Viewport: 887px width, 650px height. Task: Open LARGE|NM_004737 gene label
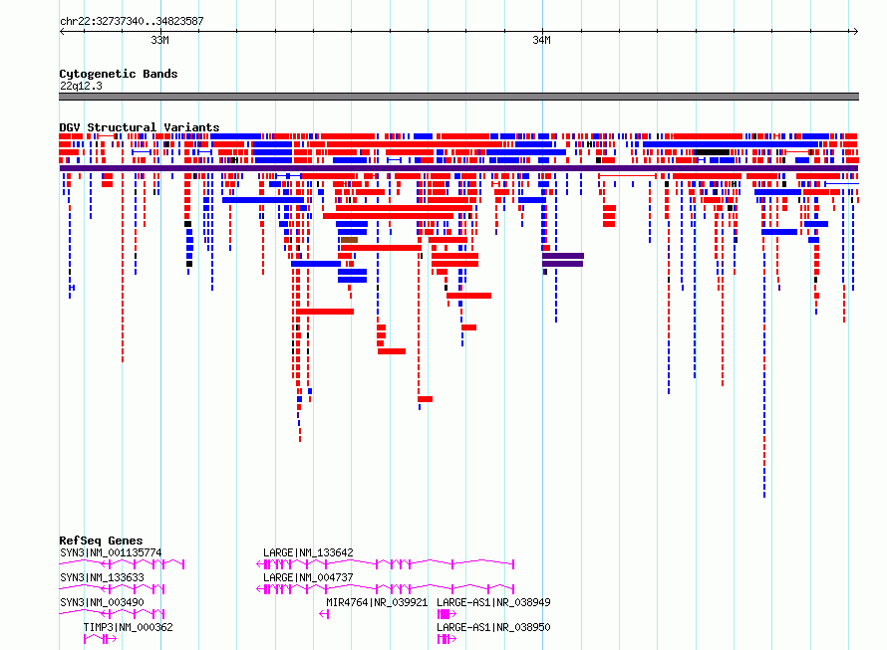308,577
